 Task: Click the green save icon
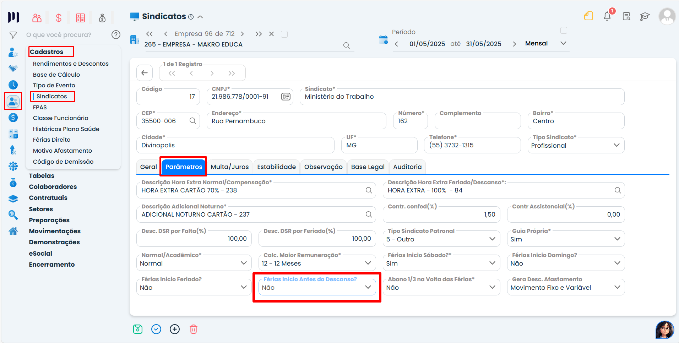(x=138, y=329)
